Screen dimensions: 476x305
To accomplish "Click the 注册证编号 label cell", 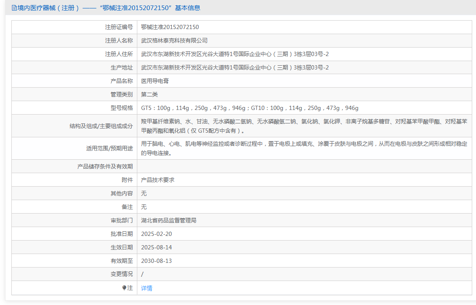I will pos(119,27).
